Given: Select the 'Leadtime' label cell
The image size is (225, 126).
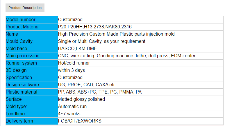Looking at the screenshot, I should coord(32,114).
